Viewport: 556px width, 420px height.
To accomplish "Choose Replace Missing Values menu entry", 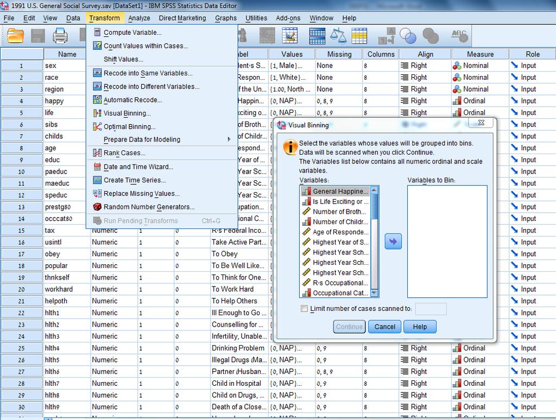I will click(x=162, y=194).
